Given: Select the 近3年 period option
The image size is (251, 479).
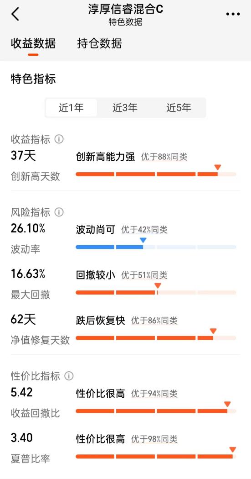Looking at the screenshot, I should (x=125, y=107).
